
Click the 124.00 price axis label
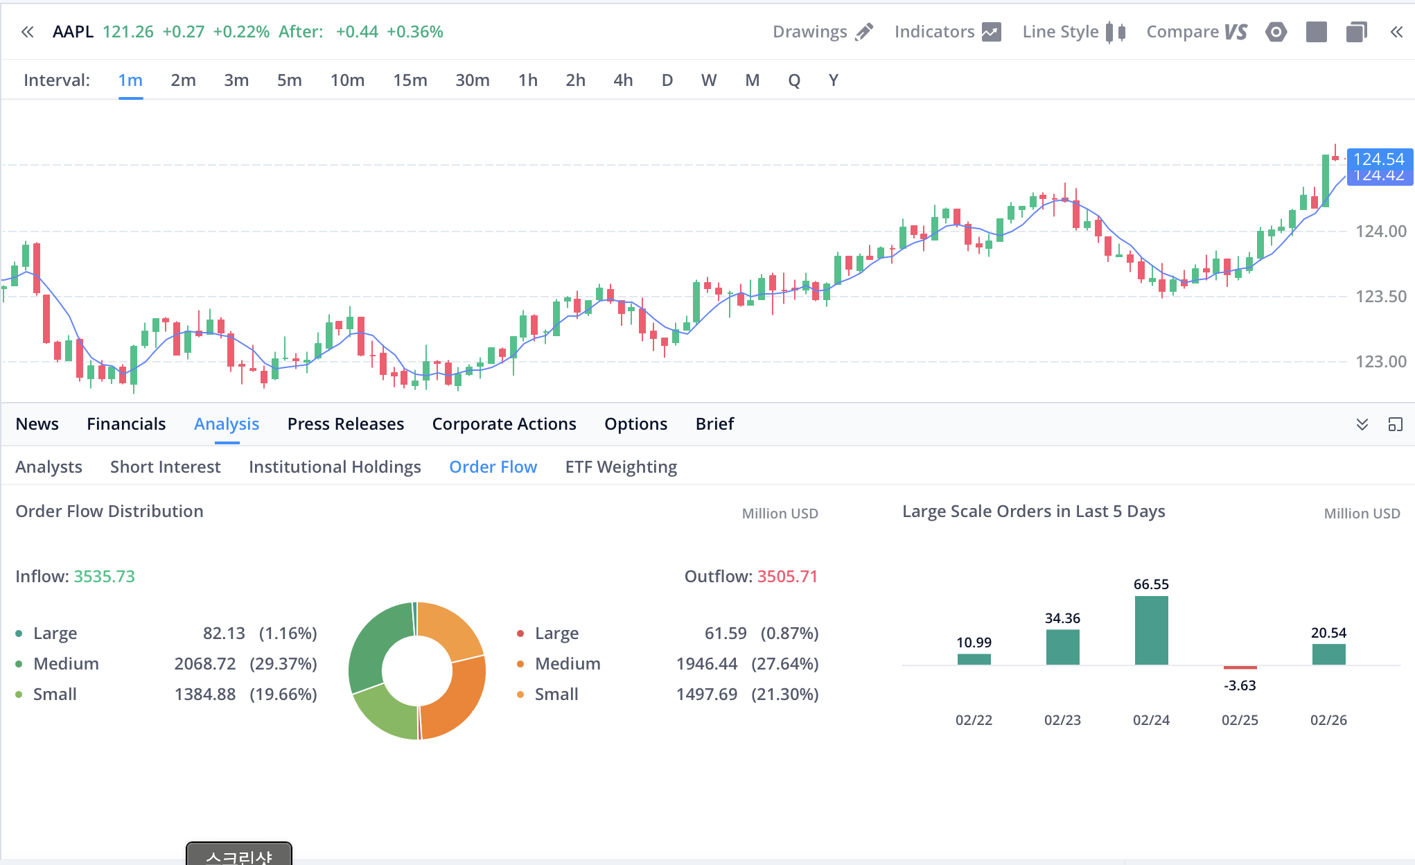1381,231
